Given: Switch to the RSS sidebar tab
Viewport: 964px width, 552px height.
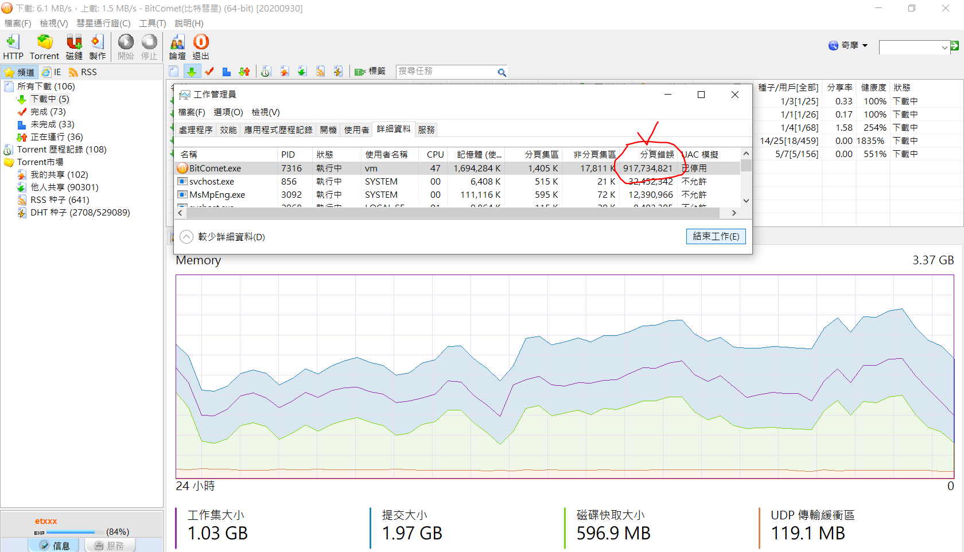Looking at the screenshot, I should click(83, 72).
